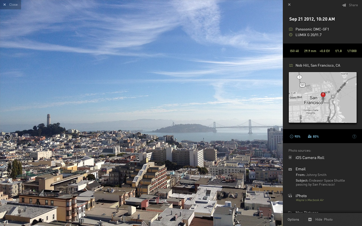Screen dimensions: 362x226
Task: Click the camera icon beside Panasonic DMC-GF1
Action: [x=290, y=29]
